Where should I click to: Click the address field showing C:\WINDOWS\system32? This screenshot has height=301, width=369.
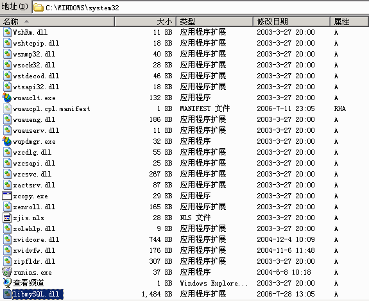coord(200,8)
